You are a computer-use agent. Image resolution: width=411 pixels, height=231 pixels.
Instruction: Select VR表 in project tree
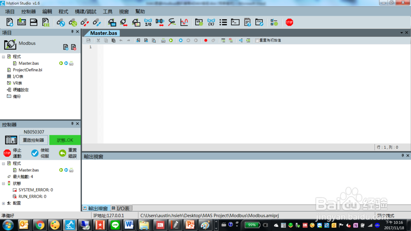click(x=17, y=83)
